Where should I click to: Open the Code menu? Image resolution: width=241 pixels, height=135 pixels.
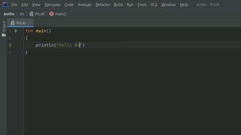point(69,5)
